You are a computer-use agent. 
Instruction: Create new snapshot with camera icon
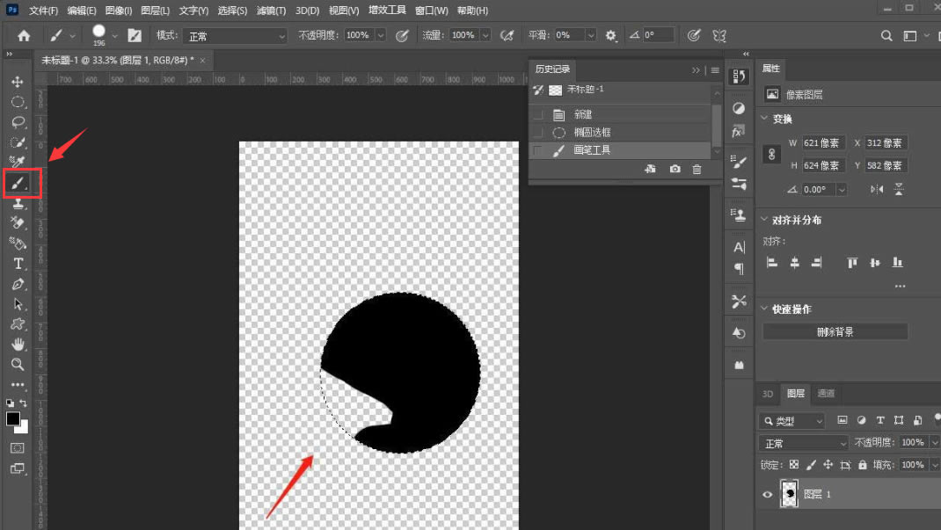[675, 169]
